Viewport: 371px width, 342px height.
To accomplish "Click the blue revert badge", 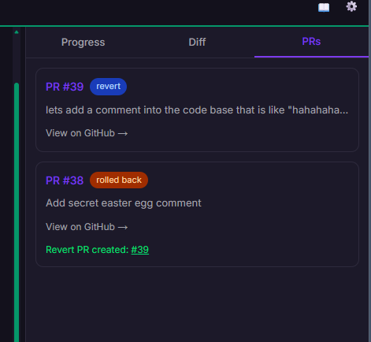I will tap(108, 87).
